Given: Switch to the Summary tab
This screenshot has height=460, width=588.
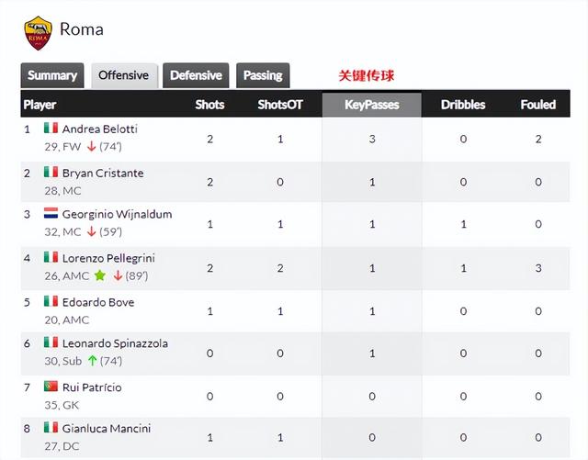Looking at the screenshot, I should tap(52, 75).
